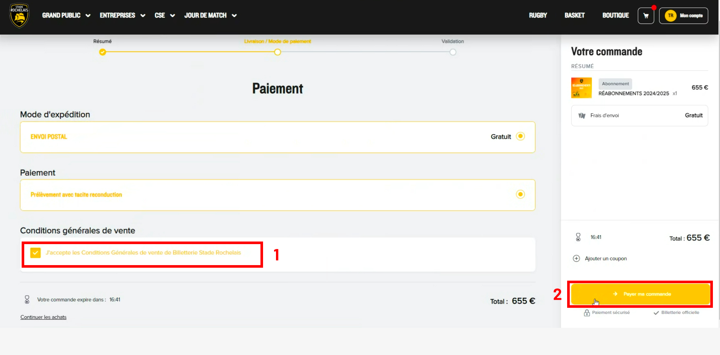Image resolution: width=720 pixels, height=355 pixels.
Task: Open the Conditions Générales de vente link text
Action: 143,253
